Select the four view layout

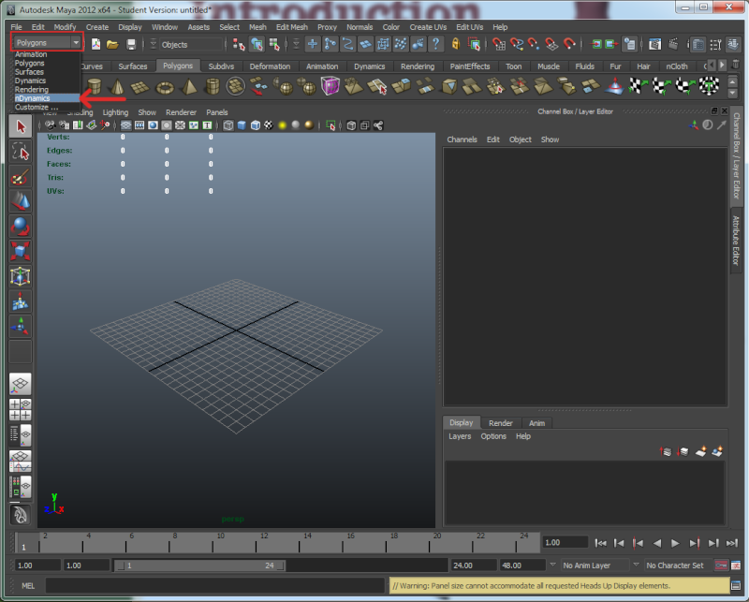pyautogui.click(x=20, y=409)
